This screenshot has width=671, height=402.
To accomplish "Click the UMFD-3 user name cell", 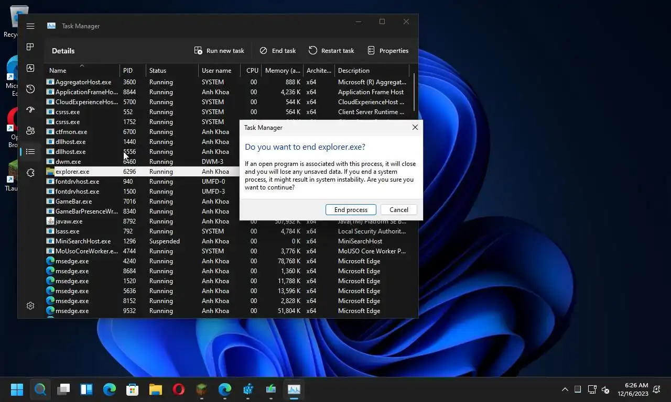I will pyautogui.click(x=213, y=192).
